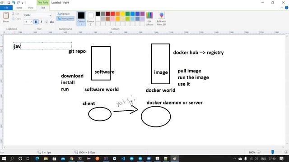Viewport: 289px width, 162px height.
Task: Open Mail app from taskbar
Action: [x=63, y=158]
